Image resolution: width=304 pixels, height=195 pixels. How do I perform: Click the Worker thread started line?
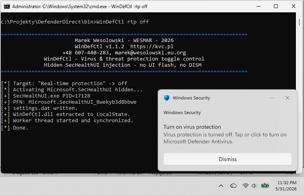click(x=67, y=121)
